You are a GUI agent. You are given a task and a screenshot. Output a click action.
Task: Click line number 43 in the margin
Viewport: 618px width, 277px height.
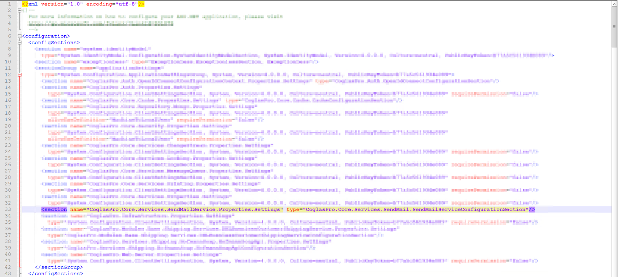[8, 274]
